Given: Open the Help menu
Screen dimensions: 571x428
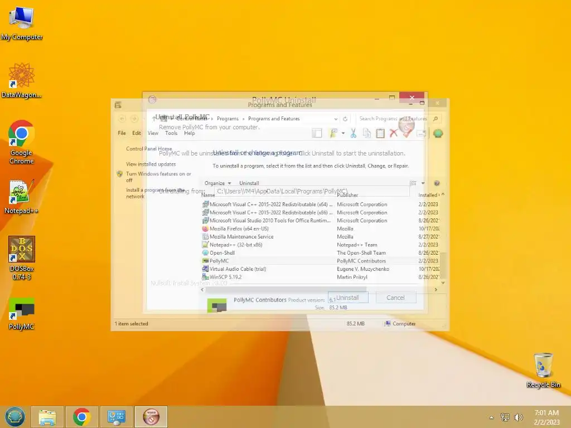Looking at the screenshot, I should point(190,133).
